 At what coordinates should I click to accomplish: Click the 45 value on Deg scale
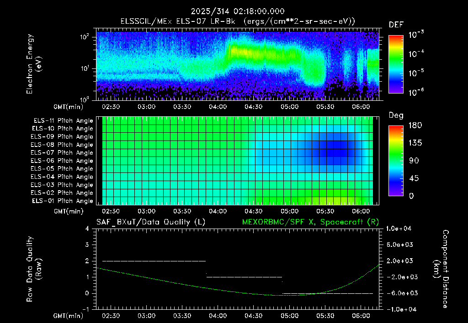click(414, 178)
